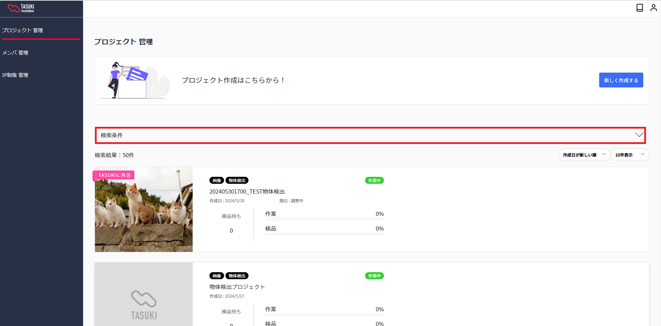Open the manual book icon

coord(639,8)
